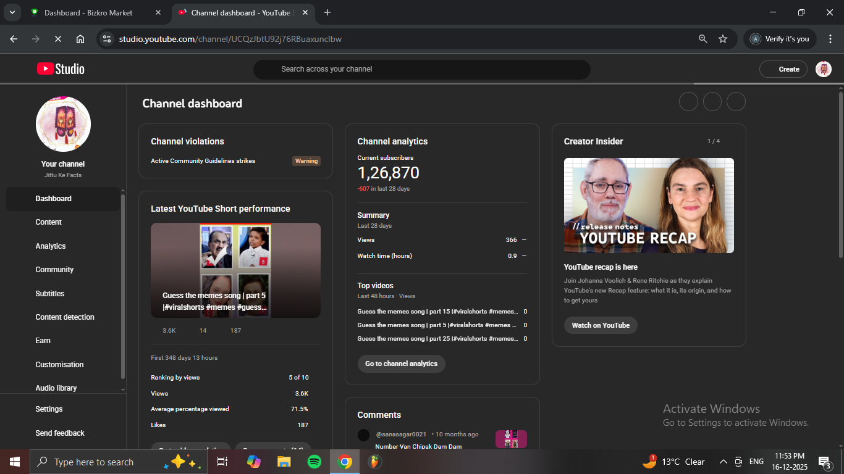This screenshot has height=474, width=844.
Task: Open Chrome's three-dot menu
Action: tap(830, 39)
